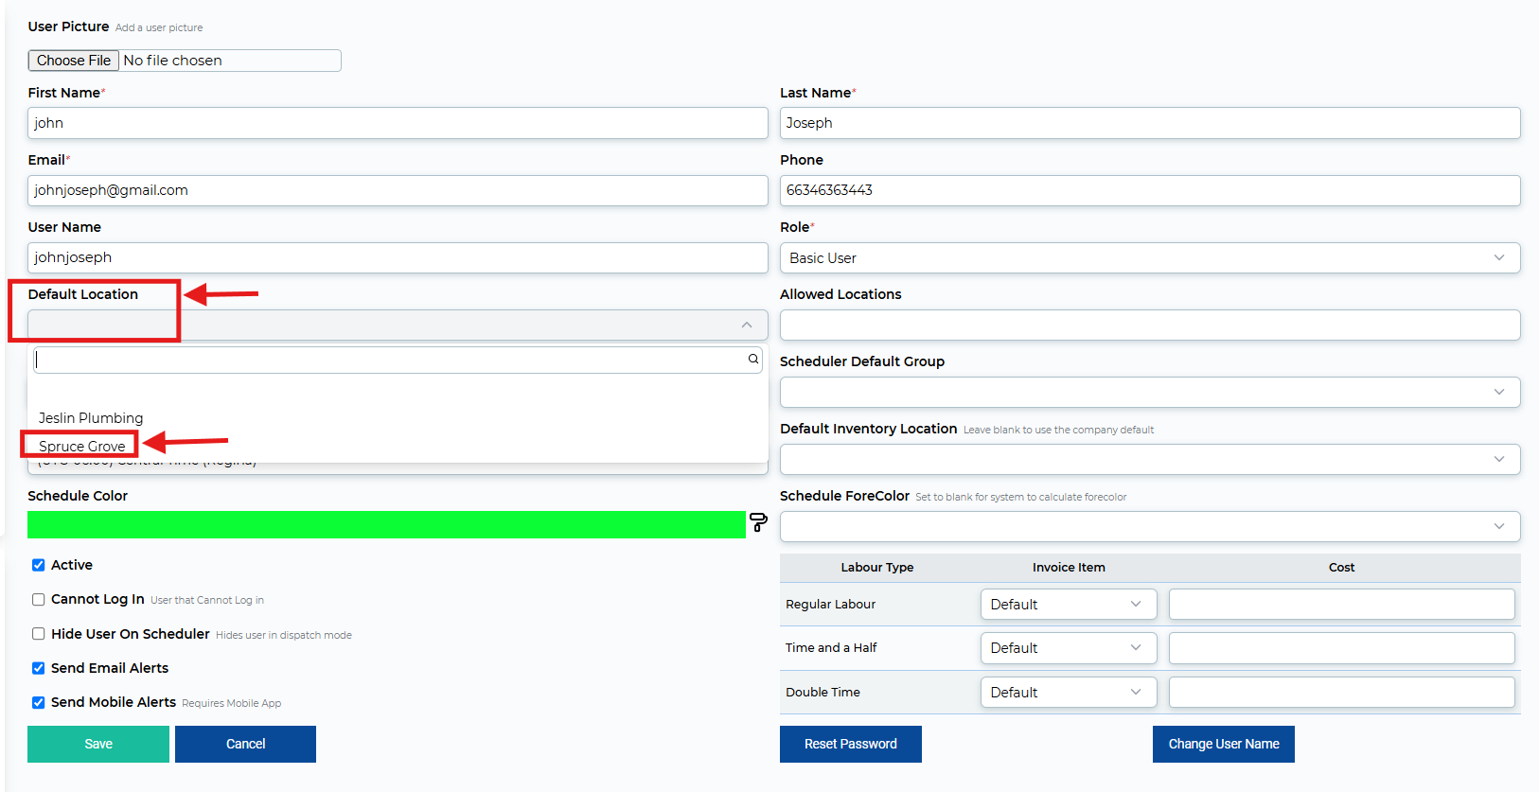This screenshot has width=1539, height=792.
Task: Click the Cost column header
Action: click(x=1342, y=568)
